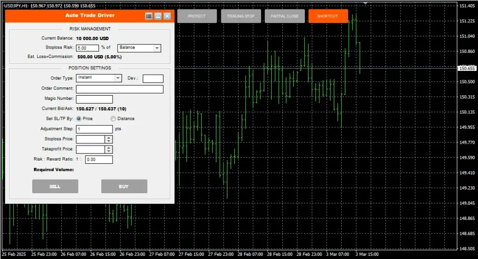Image resolution: width=478 pixels, height=259 pixels.
Task: Open the PROTECT tab
Action: point(197,16)
